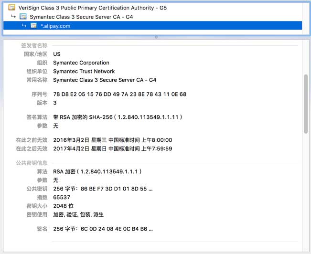Click the VeriSign root certificate icon

click(x=11, y=8)
